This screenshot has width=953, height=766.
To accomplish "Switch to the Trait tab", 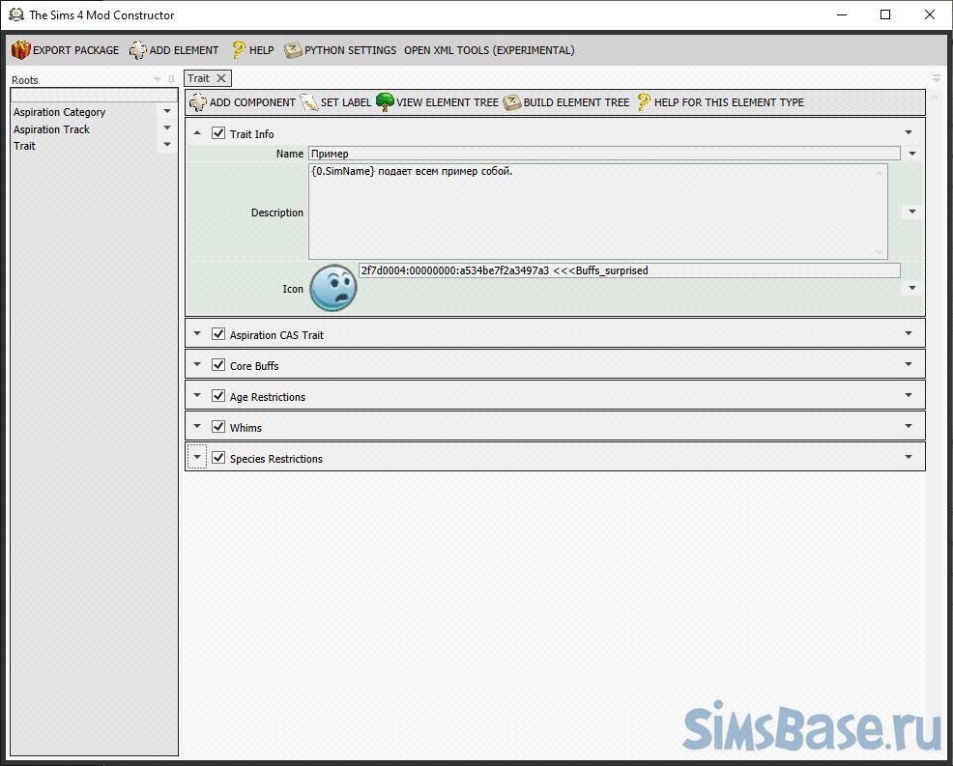I will point(199,78).
